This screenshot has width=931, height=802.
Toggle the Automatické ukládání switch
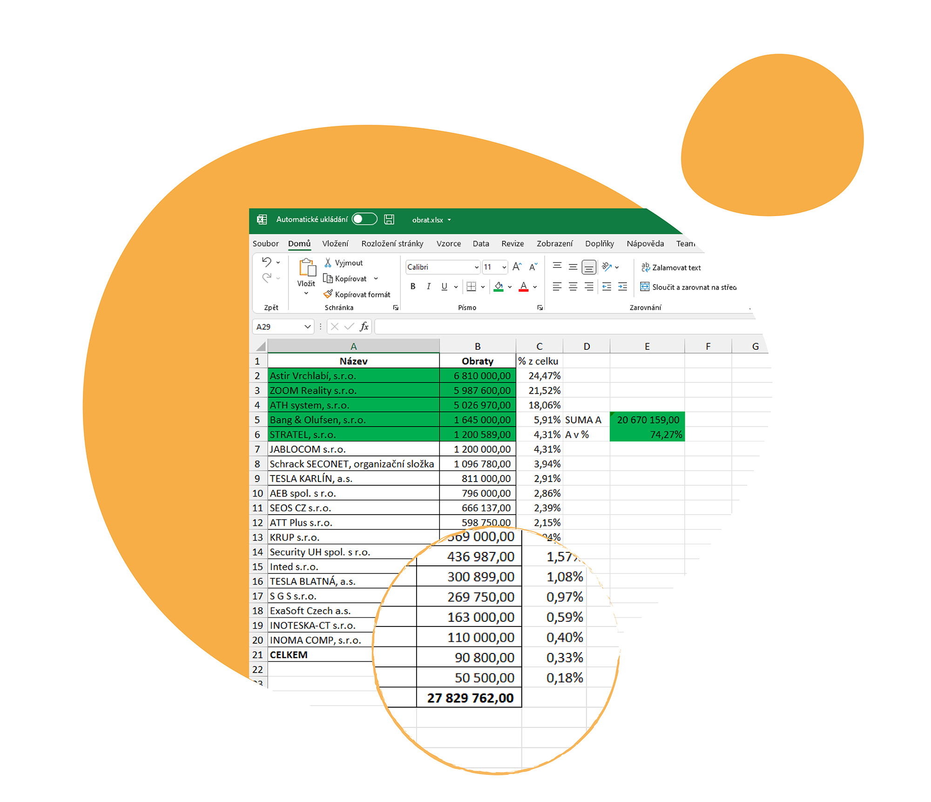pos(364,219)
